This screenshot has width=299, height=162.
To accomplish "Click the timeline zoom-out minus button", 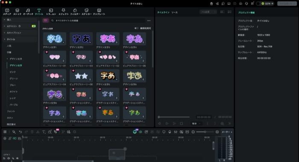I will point(193,132).
